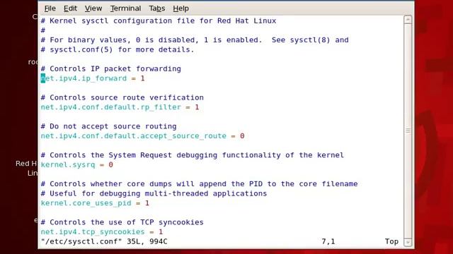Click the scrollbar up arrow

click(408, 20)
